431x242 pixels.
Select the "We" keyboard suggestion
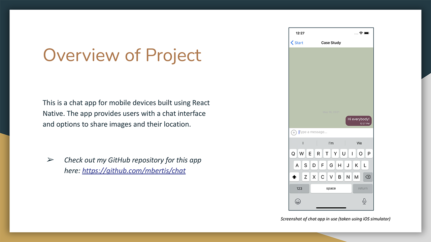click(x=359, y=143)
